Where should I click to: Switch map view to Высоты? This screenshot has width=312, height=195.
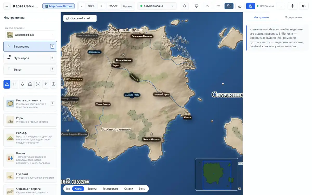(92, 189)
